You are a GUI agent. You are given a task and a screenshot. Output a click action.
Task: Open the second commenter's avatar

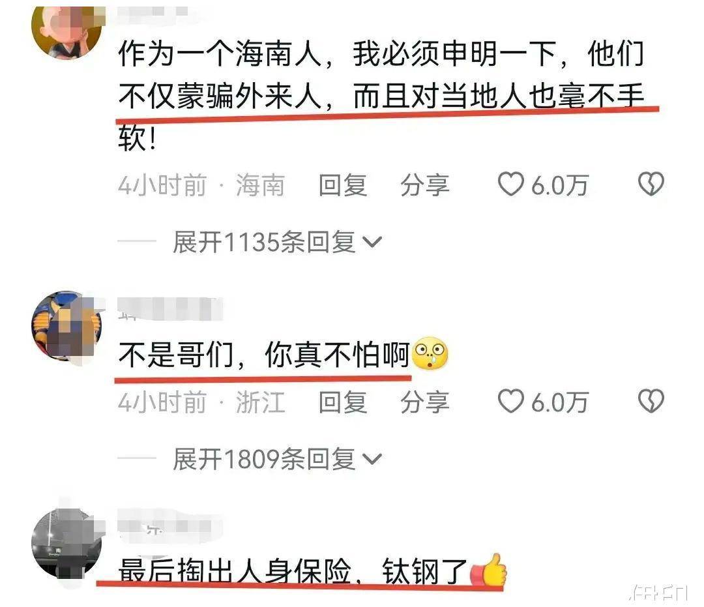pos(66,327)
